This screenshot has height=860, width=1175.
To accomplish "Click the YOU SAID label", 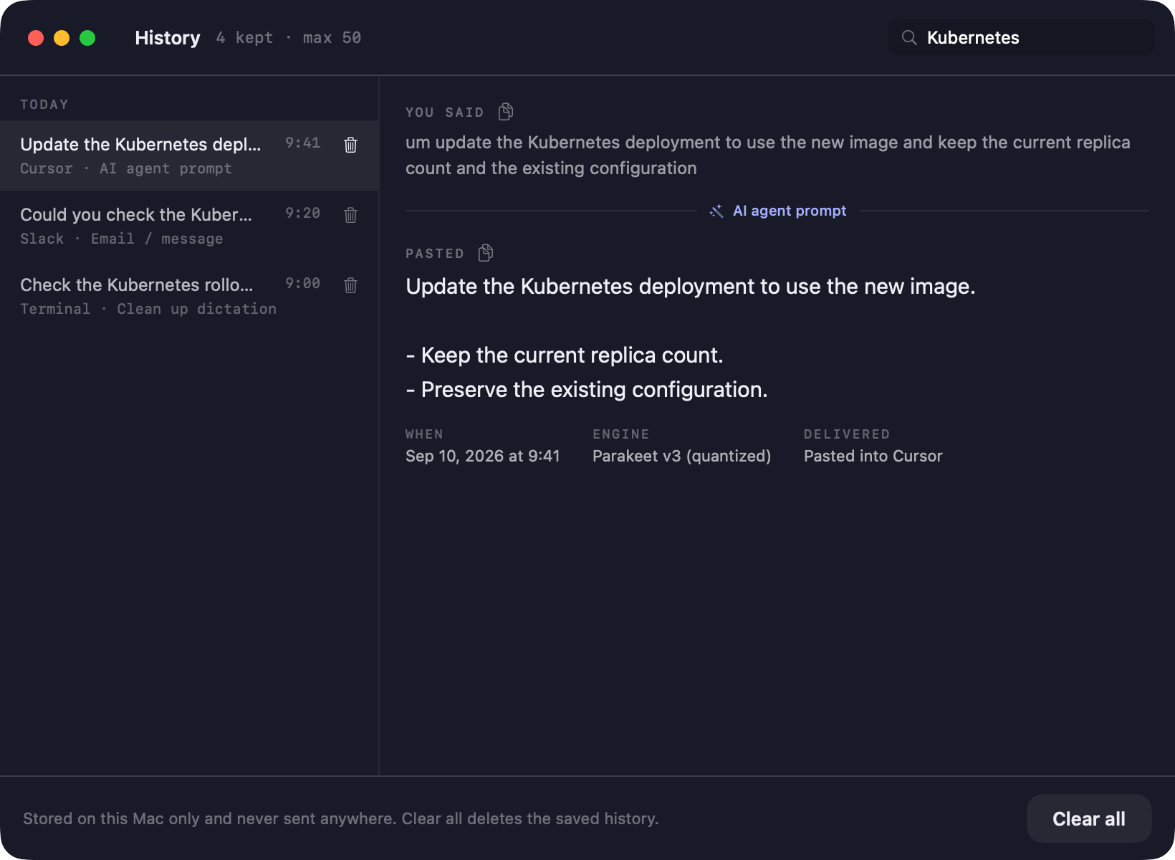I will coord(445,113).
